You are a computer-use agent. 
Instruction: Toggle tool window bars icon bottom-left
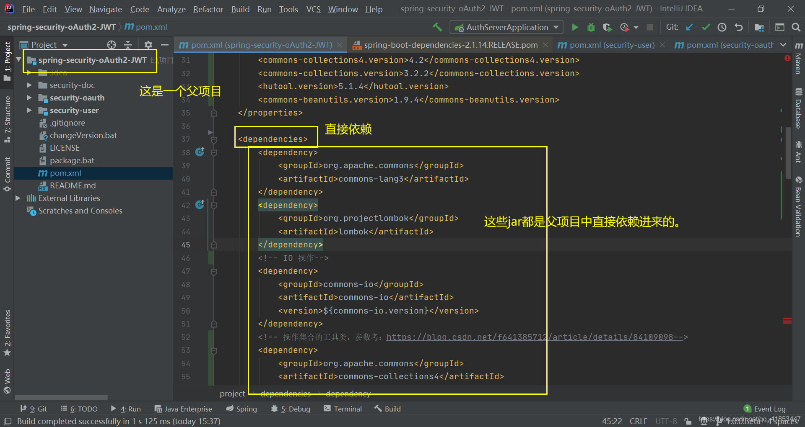click(x=8, y=421)
